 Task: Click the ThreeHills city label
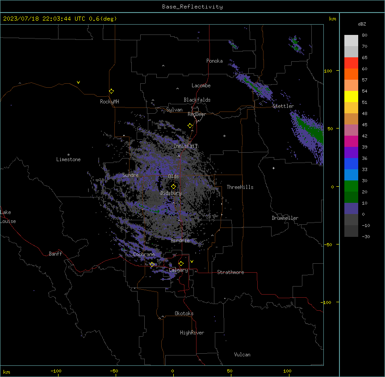pyautogui.click(x=240, y=187)
